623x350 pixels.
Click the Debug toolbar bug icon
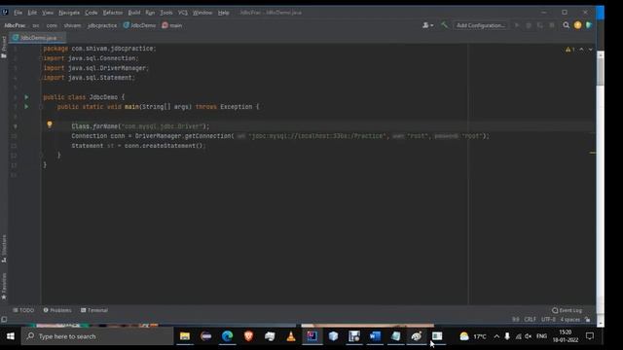[529, 25]
